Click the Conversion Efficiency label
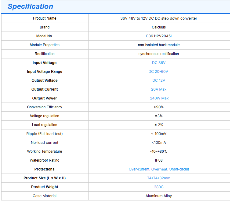 tap(45, 107)
